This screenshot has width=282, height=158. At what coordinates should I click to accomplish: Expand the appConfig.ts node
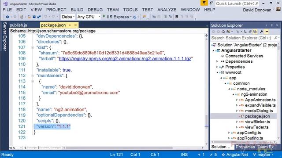(229, 133)
